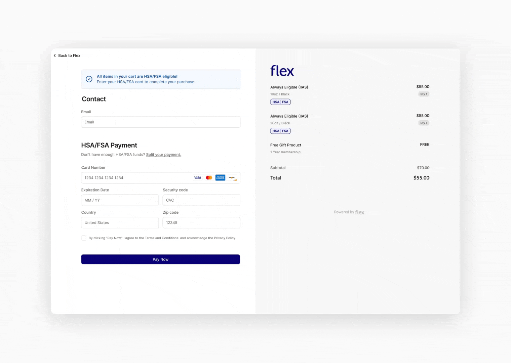Viewport: 511px width, 363px height.
Task: Click the 1 Year membership text
Action: [x=285, y=152]
